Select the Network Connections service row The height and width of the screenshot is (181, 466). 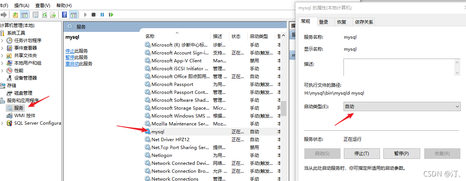[x=213, y=179]
